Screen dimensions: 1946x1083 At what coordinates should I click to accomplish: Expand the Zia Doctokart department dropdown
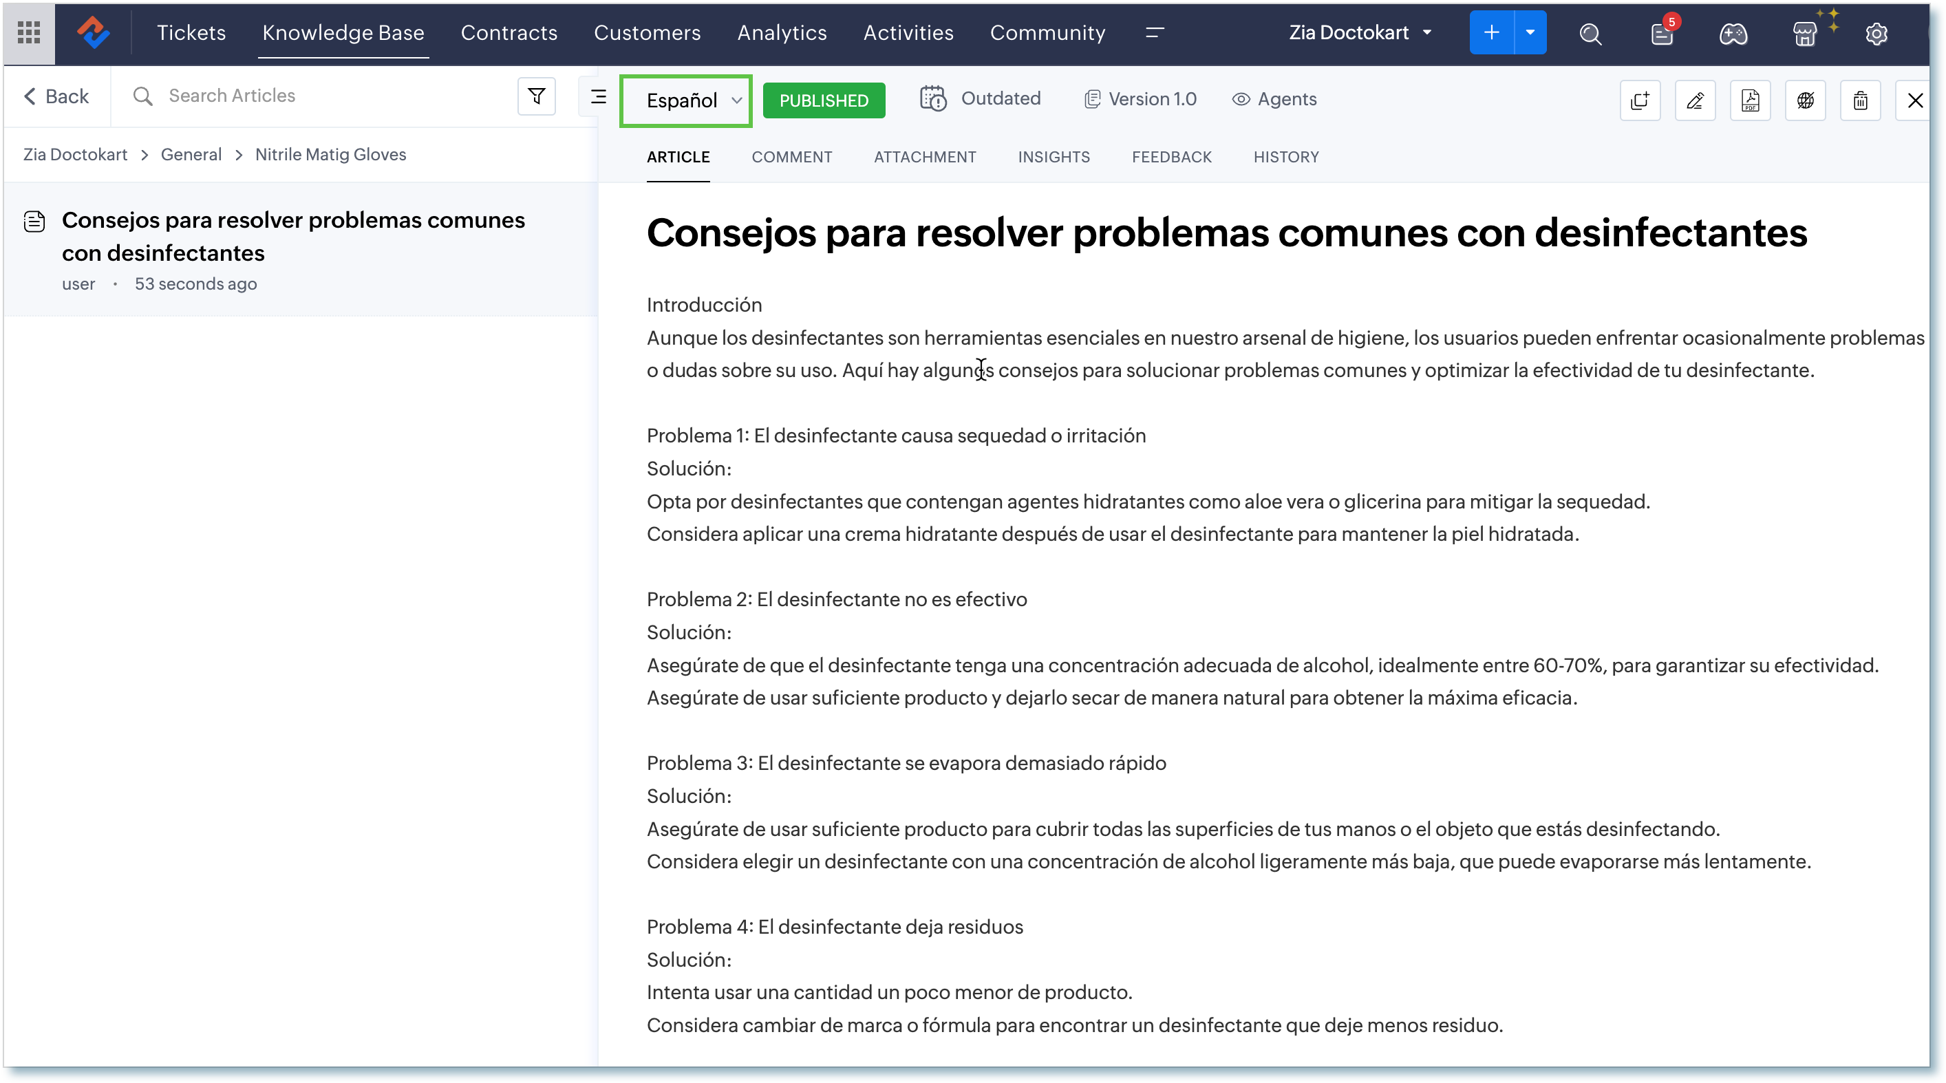[1360, 32]
